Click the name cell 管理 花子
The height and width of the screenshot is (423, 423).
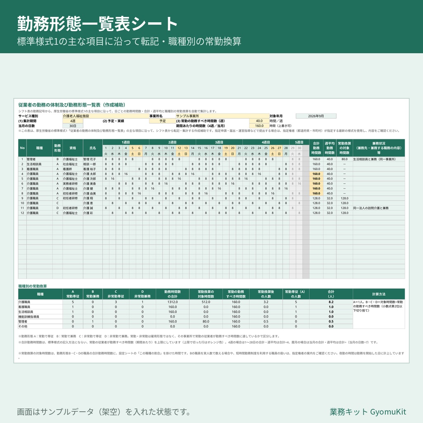[93, 159]
